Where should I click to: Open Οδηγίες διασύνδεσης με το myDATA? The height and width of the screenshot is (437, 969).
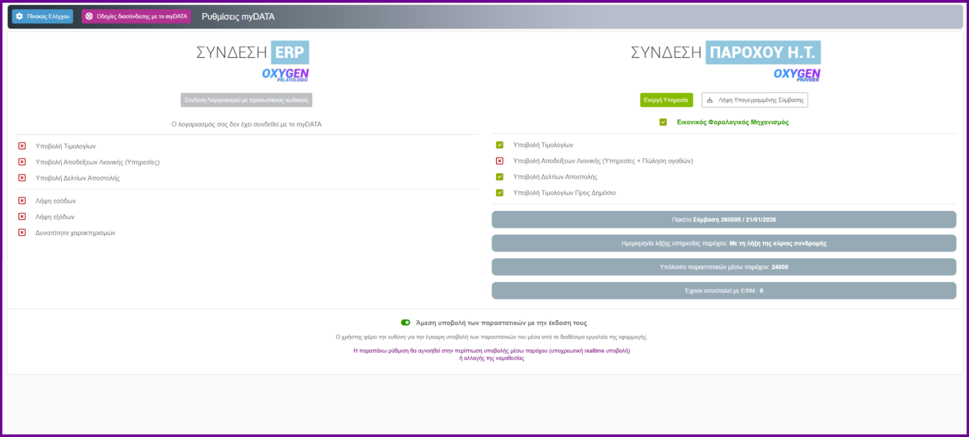click(x=136, y=17)
